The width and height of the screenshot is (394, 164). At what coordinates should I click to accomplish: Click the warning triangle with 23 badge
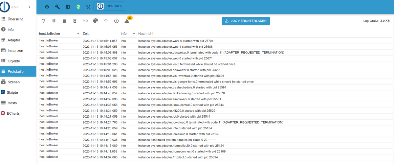coord(127,21)
